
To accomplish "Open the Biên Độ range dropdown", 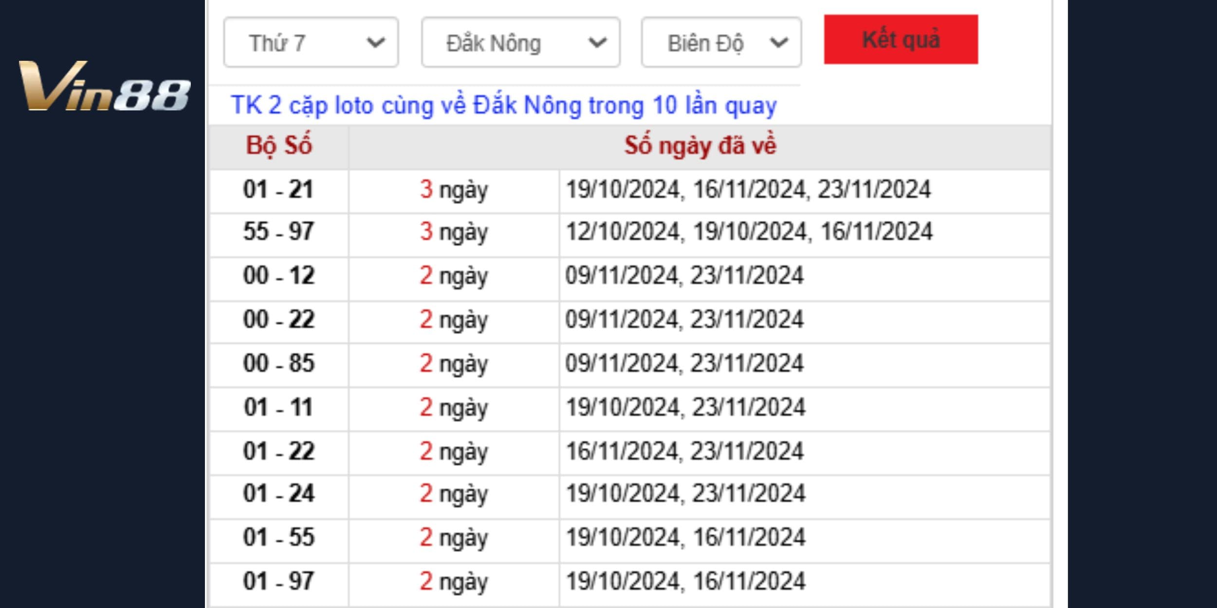I will click(x=721, y=42).
